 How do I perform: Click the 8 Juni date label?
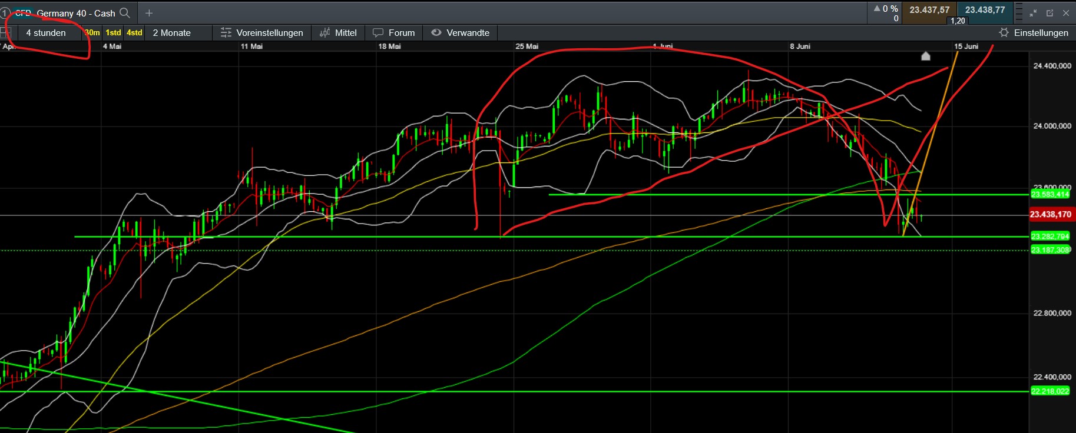point(800,46)
